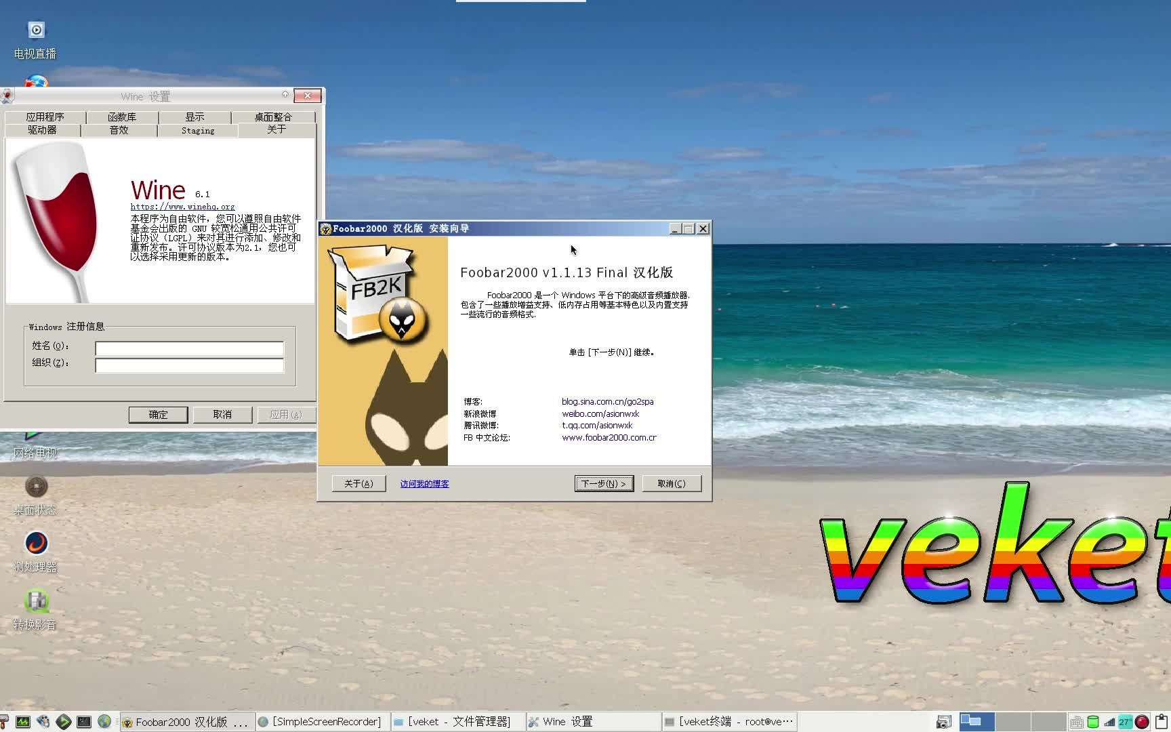
Task: Open the globe browser icon in the taskbar
Action: coord(104,722)
